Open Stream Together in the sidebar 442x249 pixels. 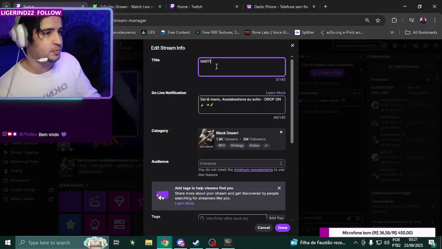click(x=25, y=153)
